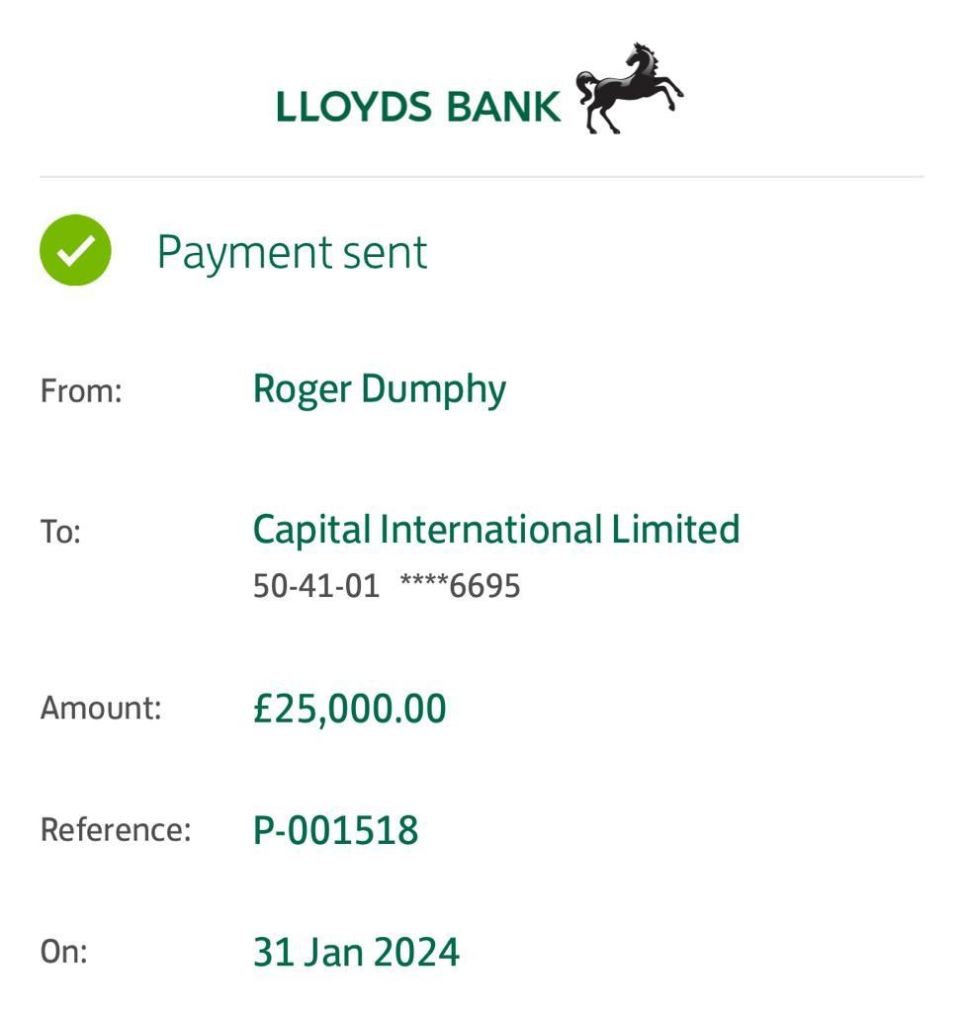Click the masked account number ****6695
This screenshot has height=1012, width=964.
[460, 586]
